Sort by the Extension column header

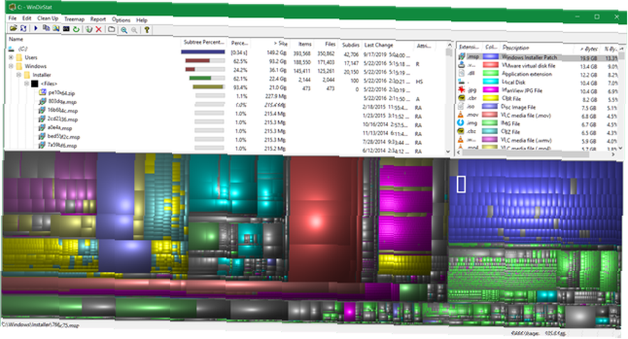pos(469,47)
